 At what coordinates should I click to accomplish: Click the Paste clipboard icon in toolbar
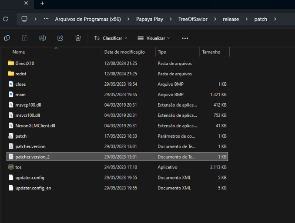click(25, 38)
